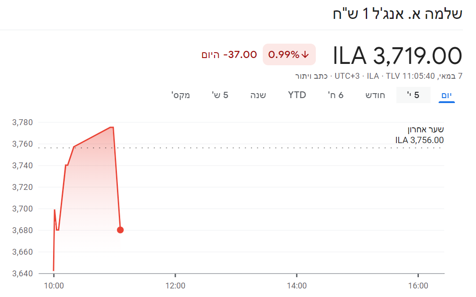Click the 0.99% change badge
This screenshot has height=297, width=476.
pos(289,55)
